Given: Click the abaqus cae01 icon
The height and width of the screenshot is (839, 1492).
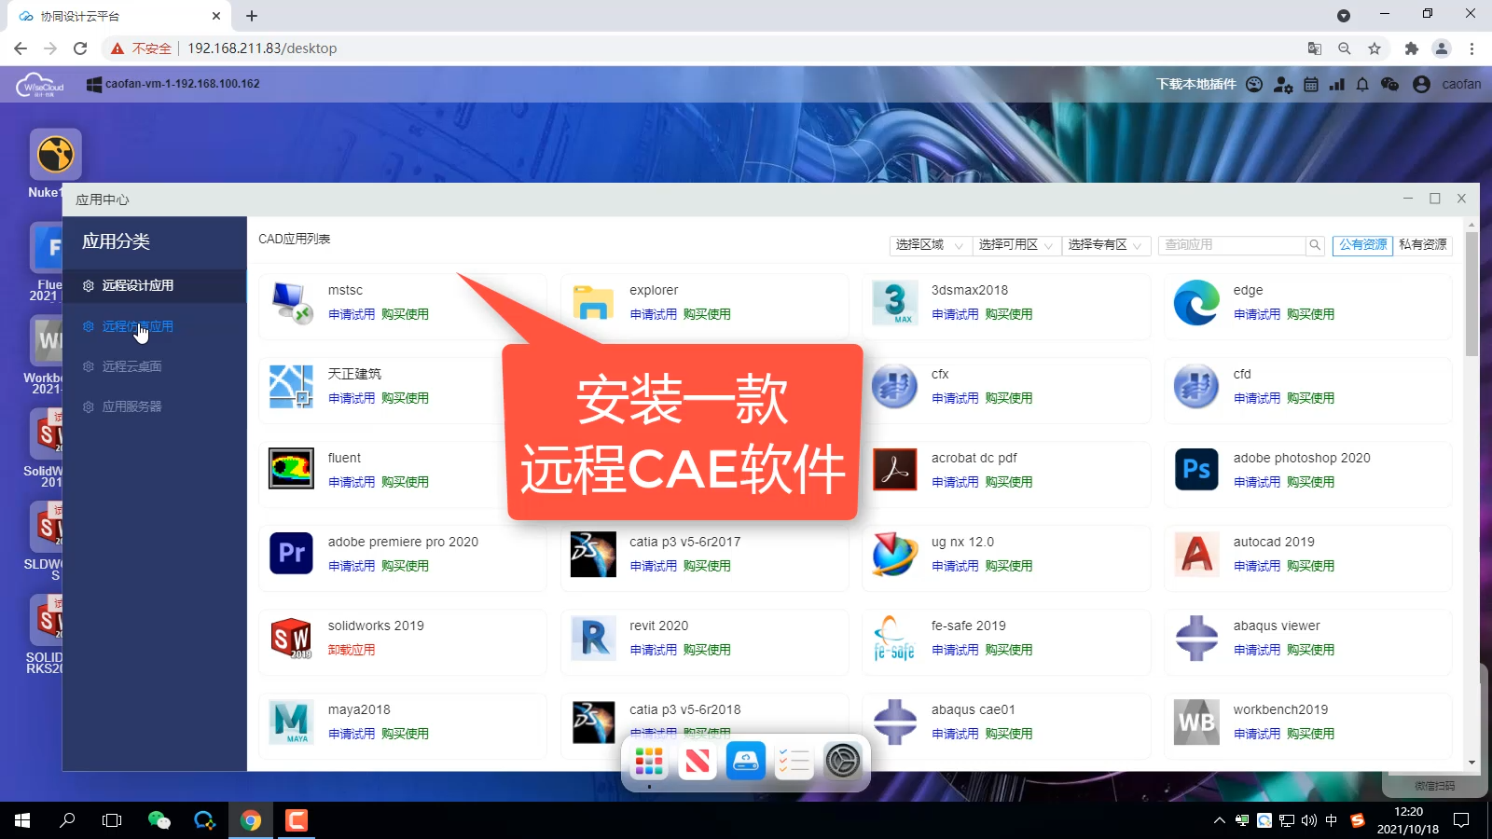Looking at the screenshot, I should click(895, 722).
